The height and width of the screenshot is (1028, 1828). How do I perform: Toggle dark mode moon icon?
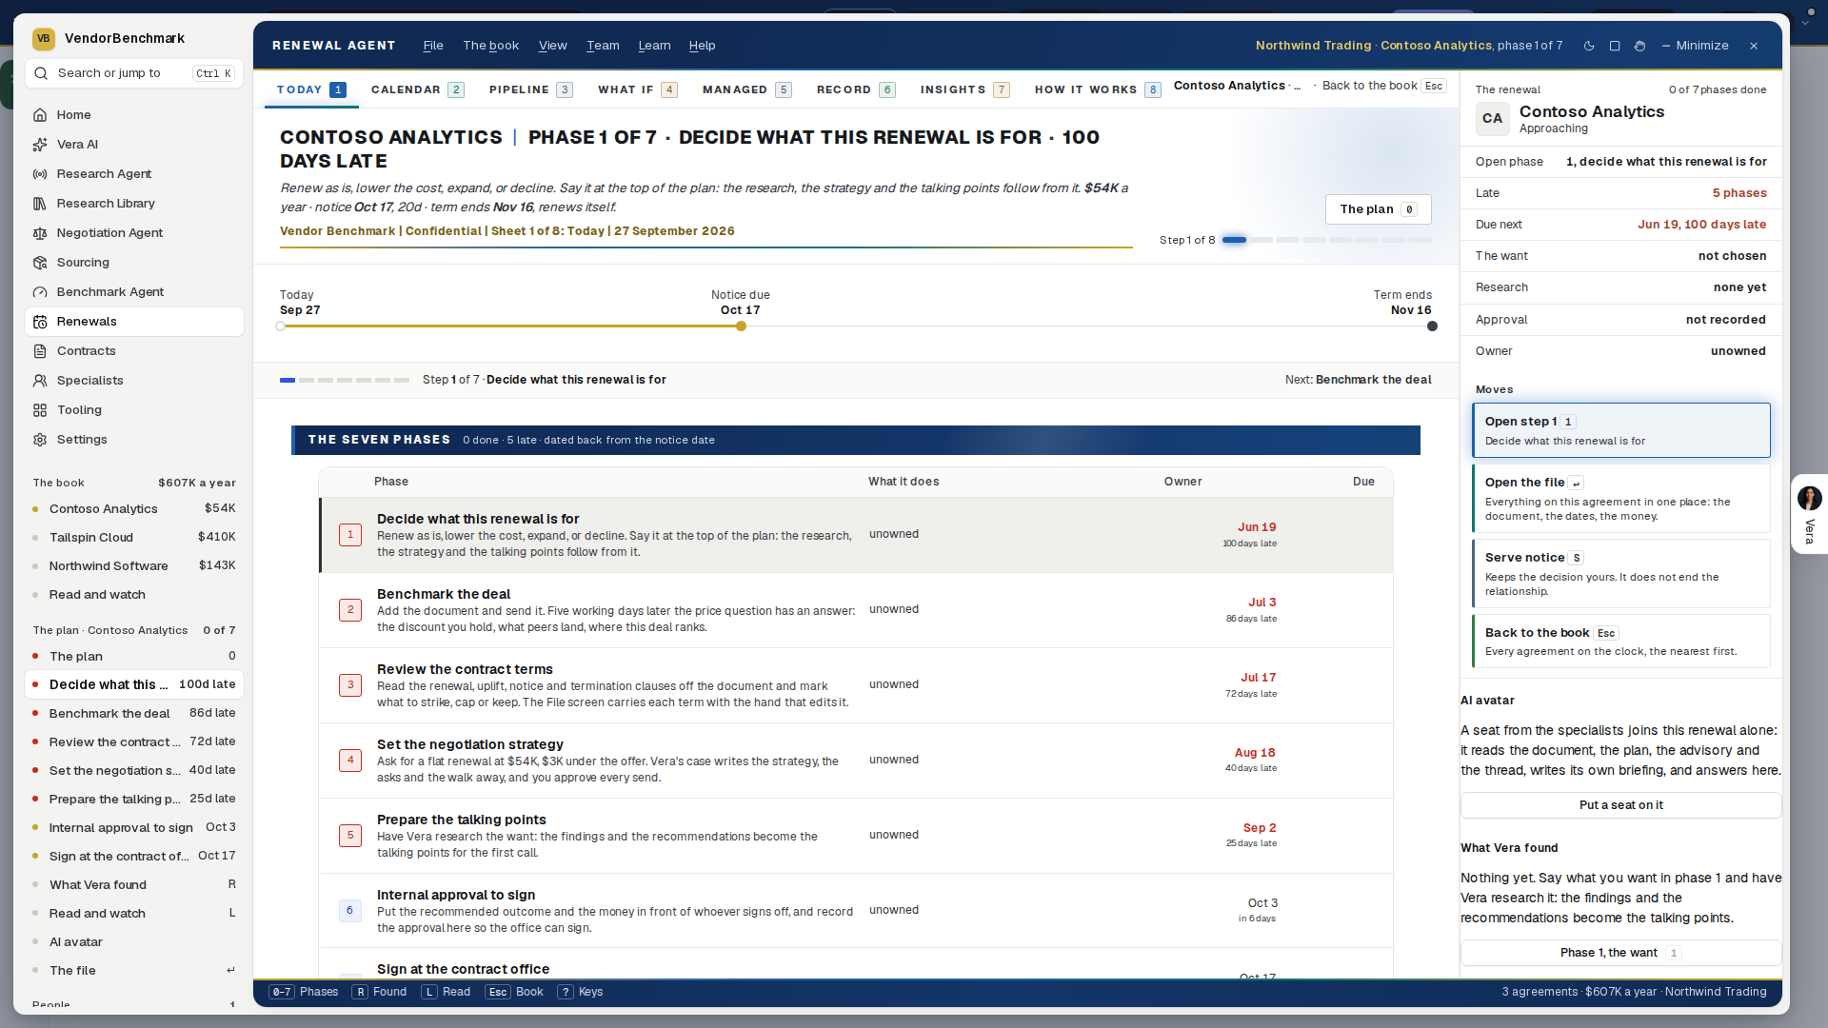pyautogui.click(x=1589, y=46)
